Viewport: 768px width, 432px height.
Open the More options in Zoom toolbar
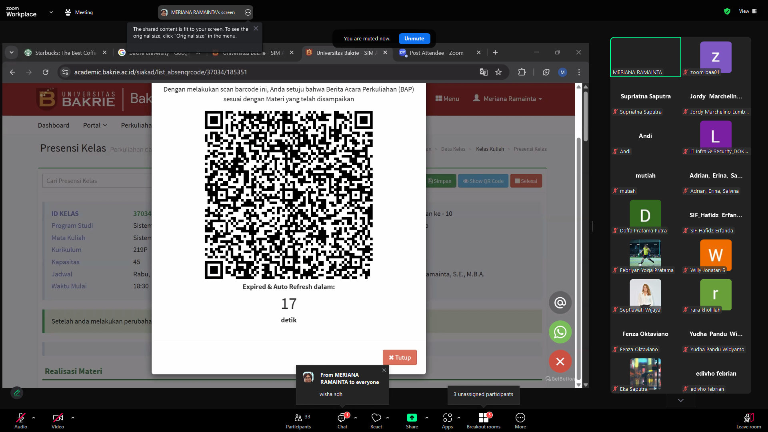(520, 421)
